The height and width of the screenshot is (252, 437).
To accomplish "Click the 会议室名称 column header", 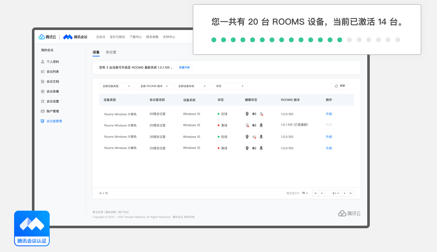I will pyautogui.click(x=157, y=100).
